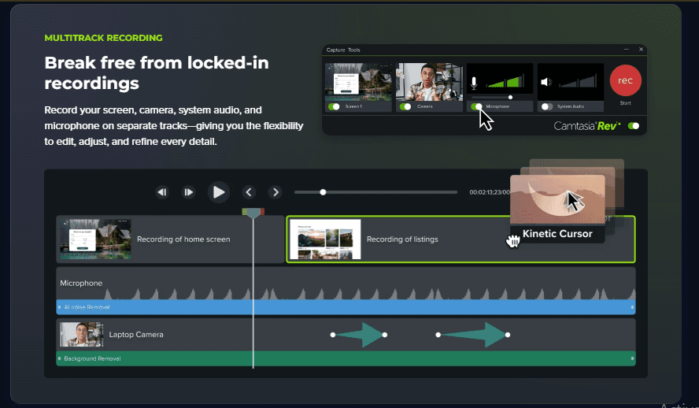
Task: Select the first teal animation arrow
Action: point(359,335)
